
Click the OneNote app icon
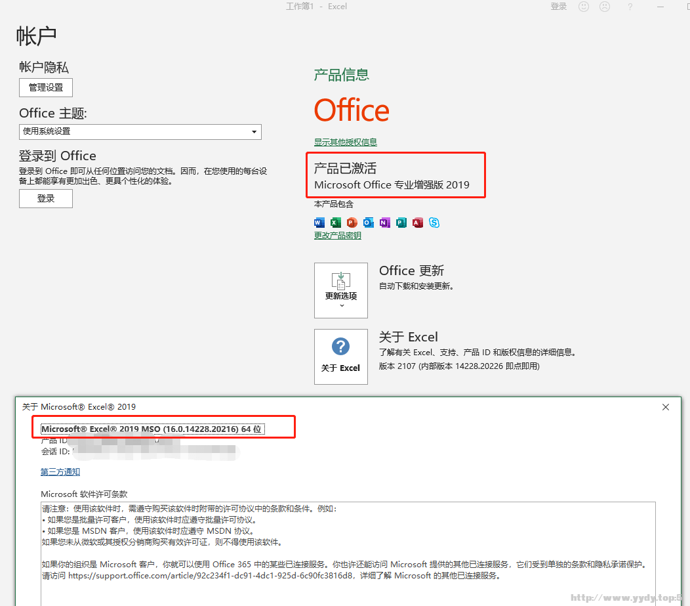(x=384, y=223)
